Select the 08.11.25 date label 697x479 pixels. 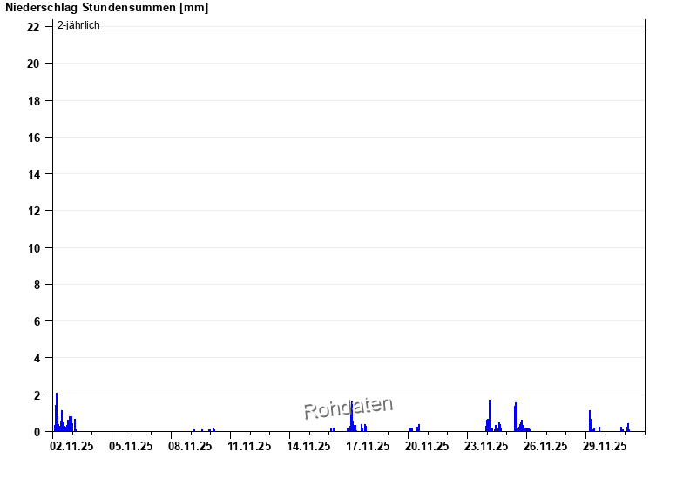pos(190,446)
